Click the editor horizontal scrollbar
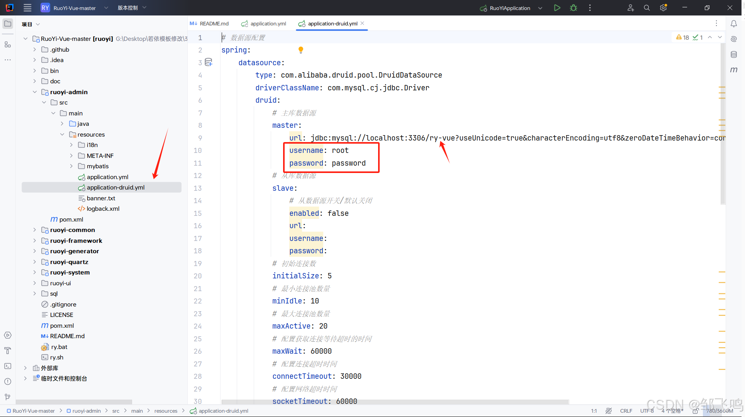The image size is (745, 417). [395, 402]
